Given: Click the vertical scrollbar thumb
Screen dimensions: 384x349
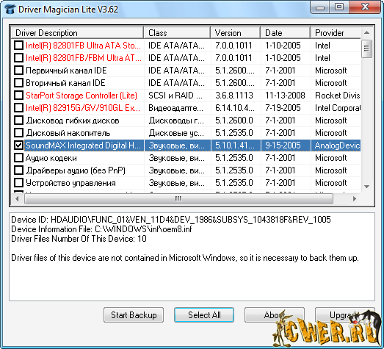Looking at the screenshot, I should [366, 48].
